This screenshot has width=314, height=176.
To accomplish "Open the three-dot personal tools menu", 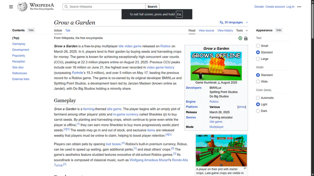I will pyautogui.click(x=299, y=7).
